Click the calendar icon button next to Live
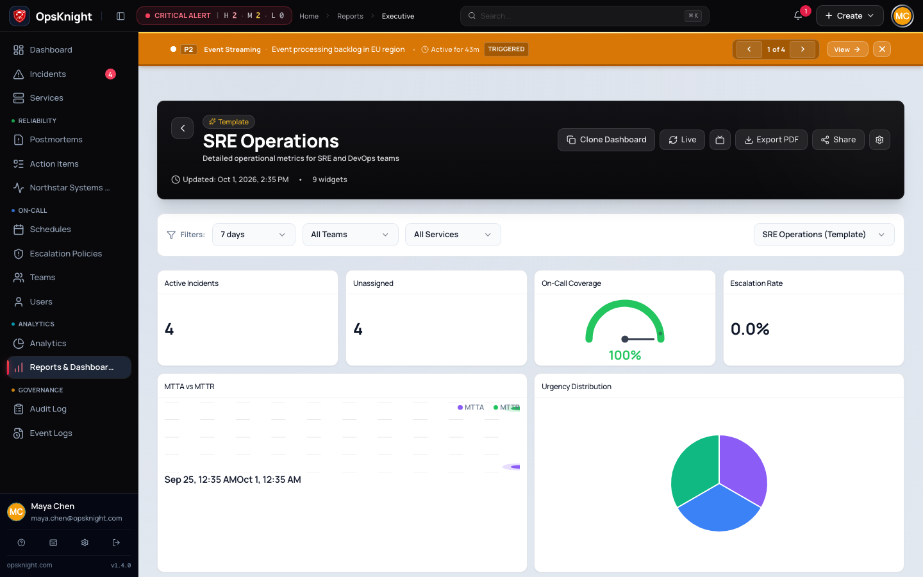Screen dimensions: 923x577 tap(720, 140)
